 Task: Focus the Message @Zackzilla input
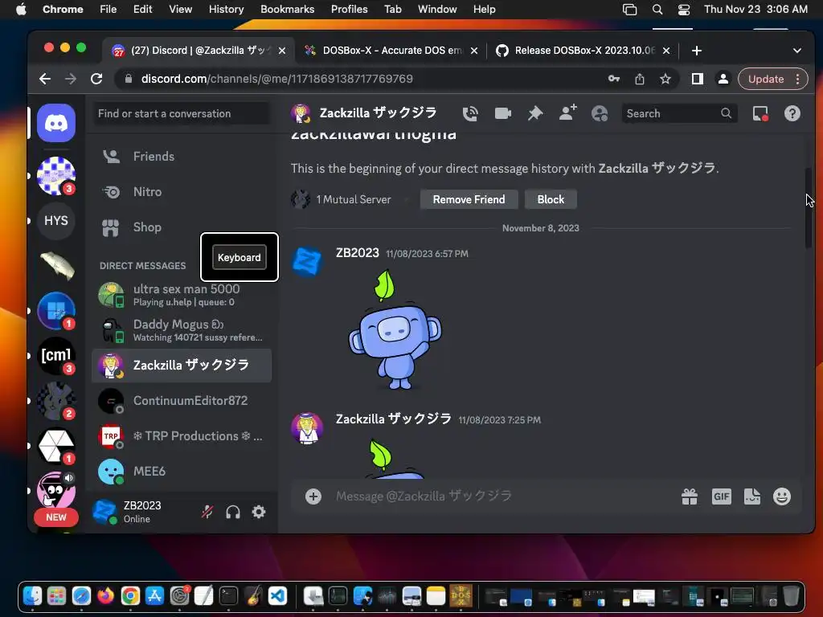coord(504,496)
